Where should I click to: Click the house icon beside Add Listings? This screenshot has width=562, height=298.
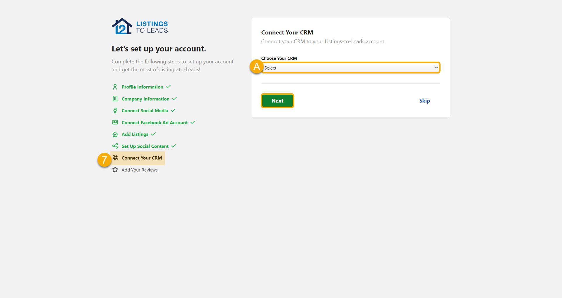tap(115, 134)
